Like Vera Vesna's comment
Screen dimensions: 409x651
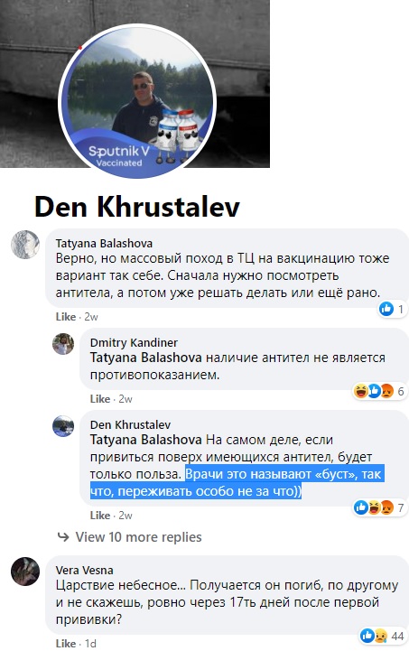(66, 644)
